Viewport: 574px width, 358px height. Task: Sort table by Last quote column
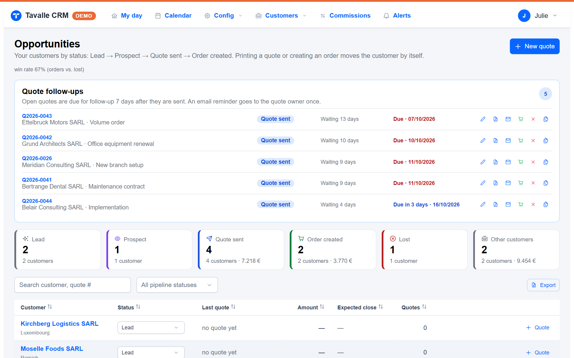click(219, 307)
